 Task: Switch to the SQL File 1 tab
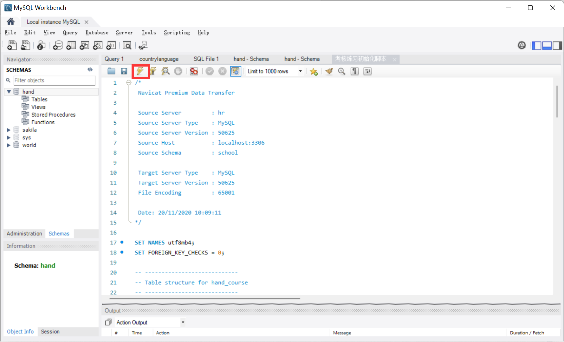coord(206,59)
